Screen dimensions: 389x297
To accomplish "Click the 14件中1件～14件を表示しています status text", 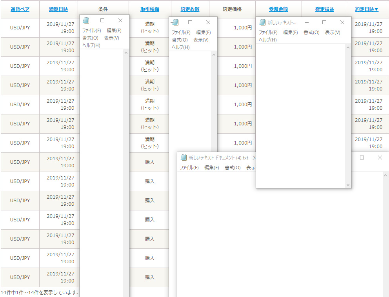I will point(40,293).
